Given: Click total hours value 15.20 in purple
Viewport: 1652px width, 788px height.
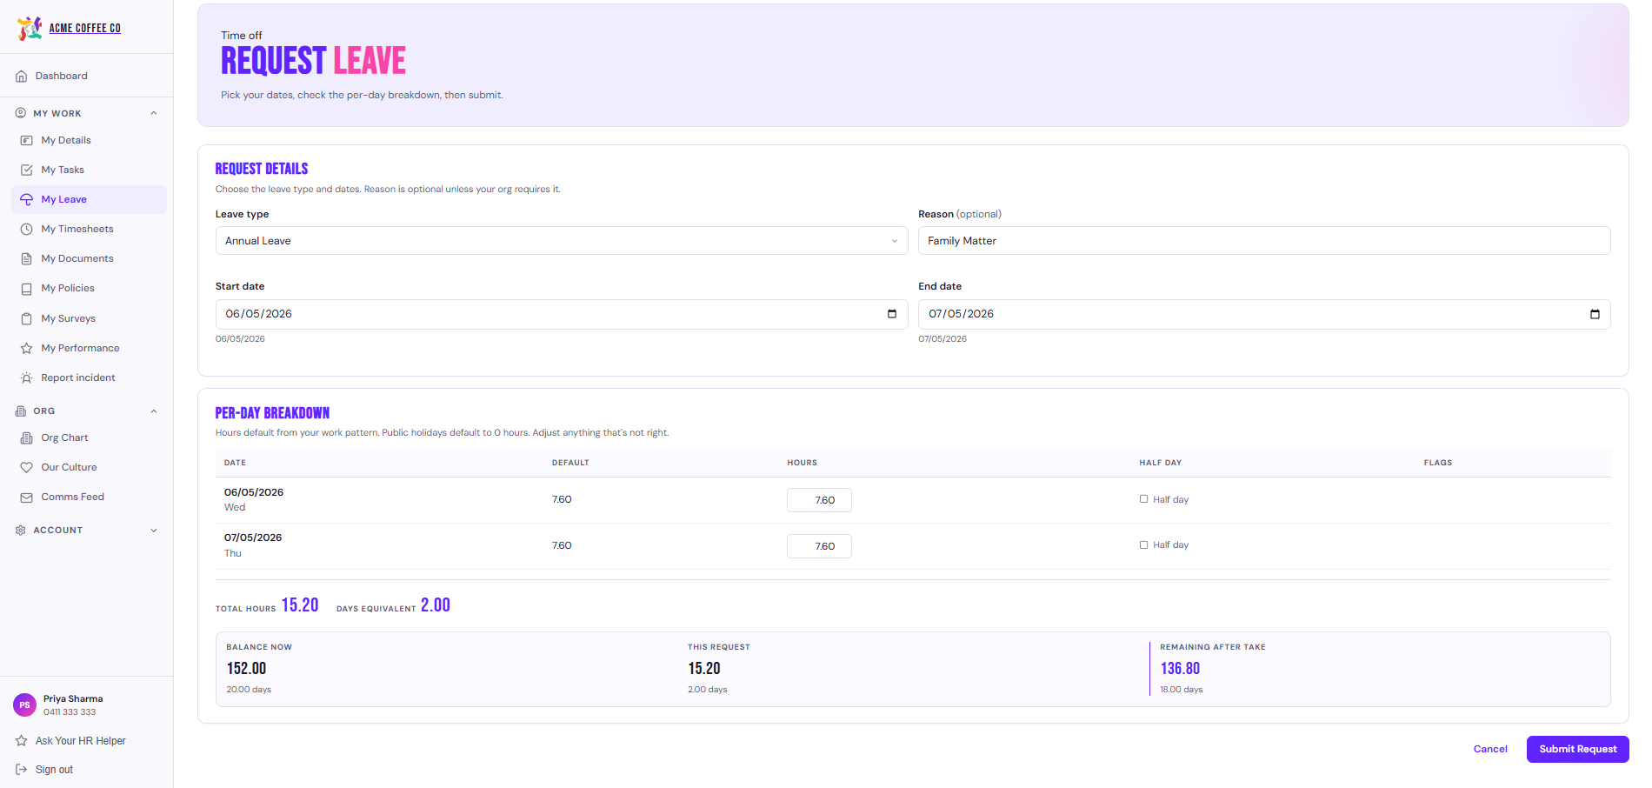Looking at the screenshot, I should coord(300,605).
